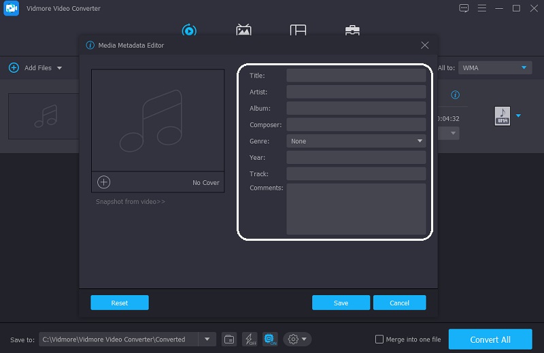Click the Reset button
The image size is (544, 353).
[120, 303]
